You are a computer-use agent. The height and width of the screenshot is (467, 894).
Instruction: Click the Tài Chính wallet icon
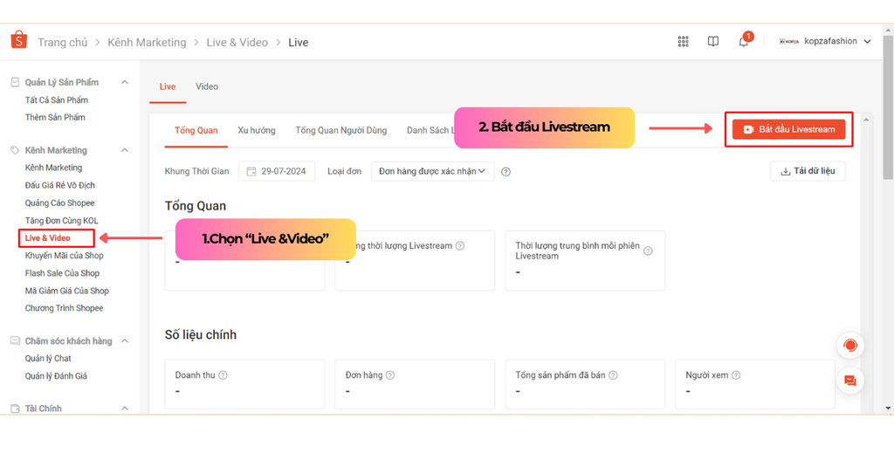[15, 409]
